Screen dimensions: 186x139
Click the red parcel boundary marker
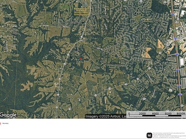point(81,59)
